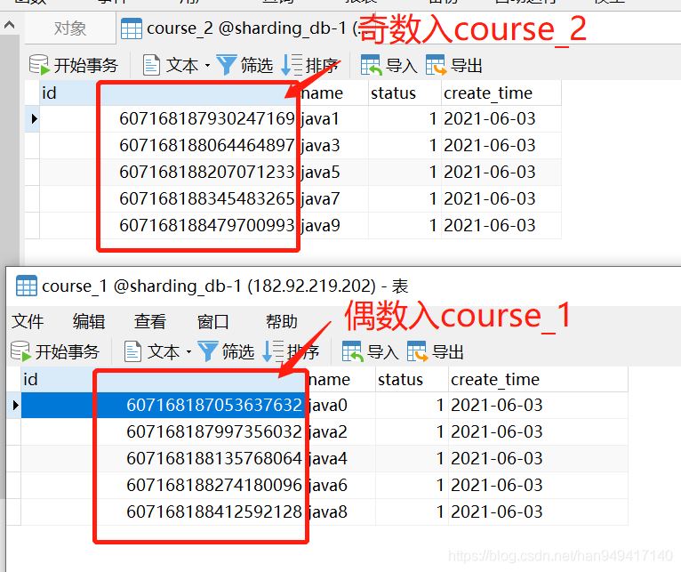681x572 pixels.
Task: Click create_time column header in course_2
Action: (x=501, y=93)
